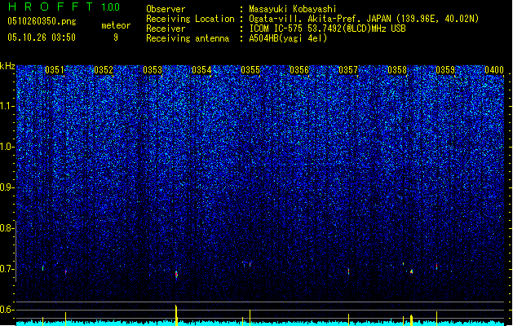The width and height of the screenshot is (513, 326).
Task: Click the 0352 time marker
Action: [104, 70]
